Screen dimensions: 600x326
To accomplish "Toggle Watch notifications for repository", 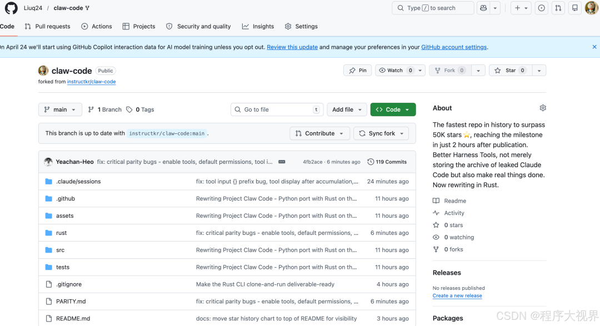I will (395, 71).
